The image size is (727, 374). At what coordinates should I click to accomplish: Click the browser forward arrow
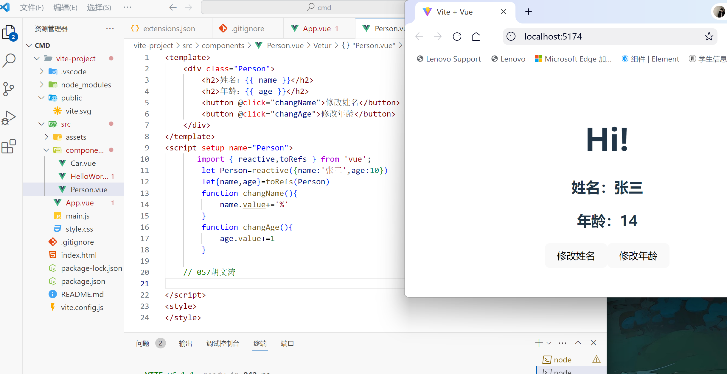tap(438, 37)
